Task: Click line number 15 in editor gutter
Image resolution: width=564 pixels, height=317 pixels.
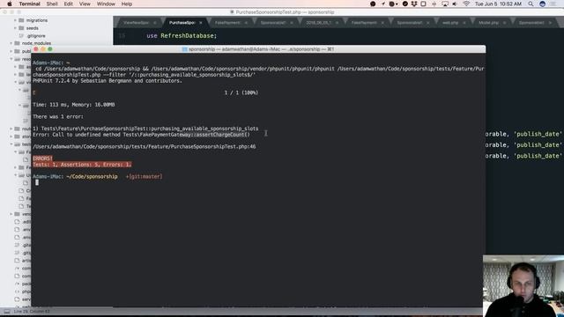Action: (x=122, y=36)
